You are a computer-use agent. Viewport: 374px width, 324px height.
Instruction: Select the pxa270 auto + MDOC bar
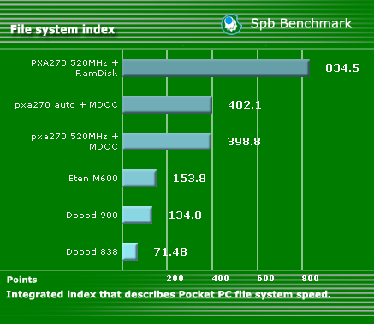(167, 104)
